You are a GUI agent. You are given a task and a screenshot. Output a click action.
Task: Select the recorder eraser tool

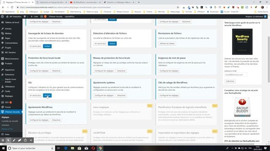point(20,140)
